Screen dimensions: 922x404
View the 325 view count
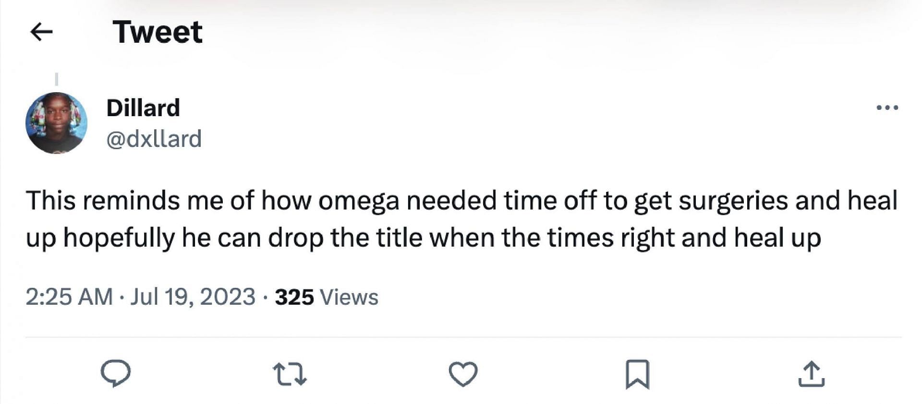pos(294,297)
